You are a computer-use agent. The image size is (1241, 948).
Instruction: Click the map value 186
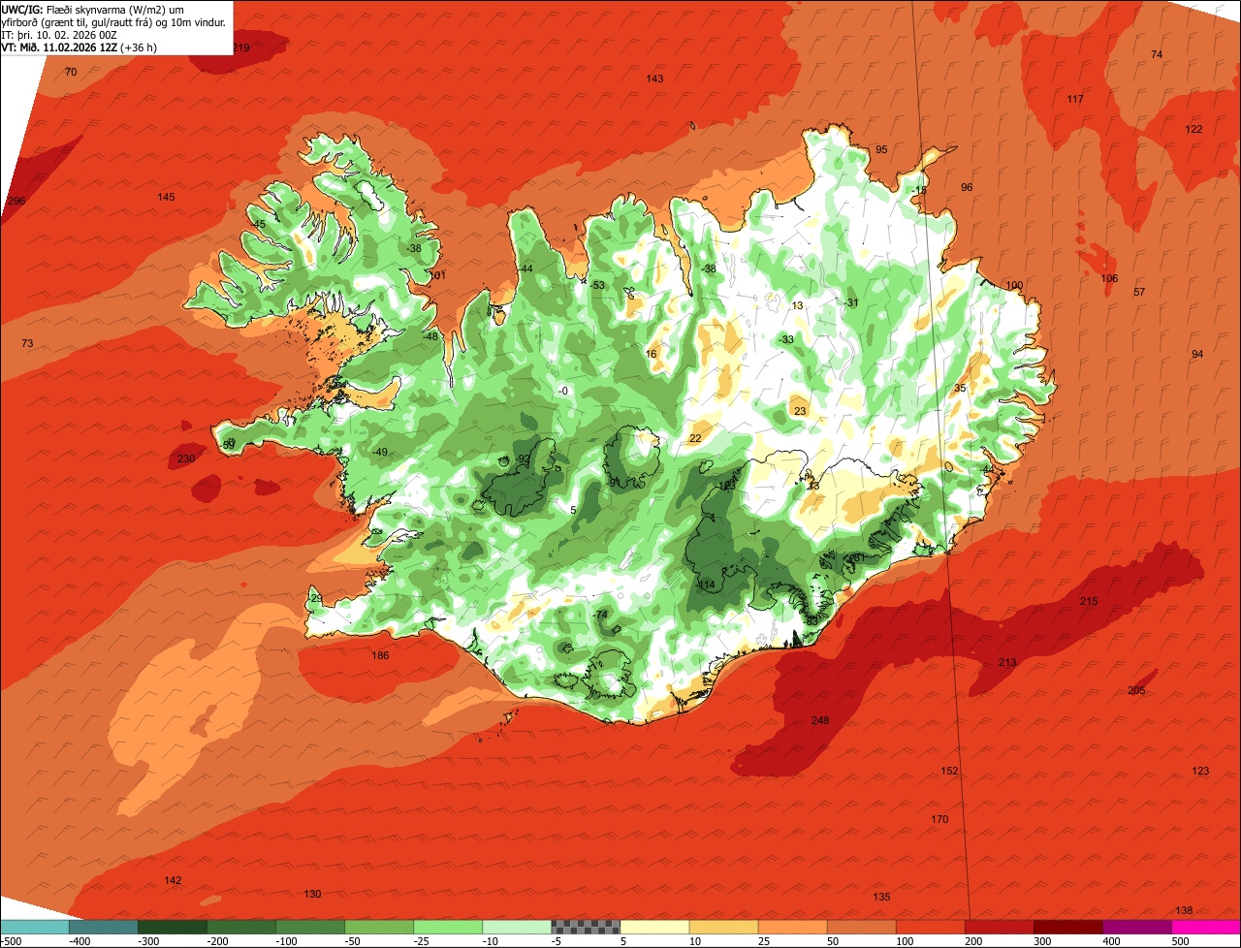pyautogui.click(x=380, y=655)
